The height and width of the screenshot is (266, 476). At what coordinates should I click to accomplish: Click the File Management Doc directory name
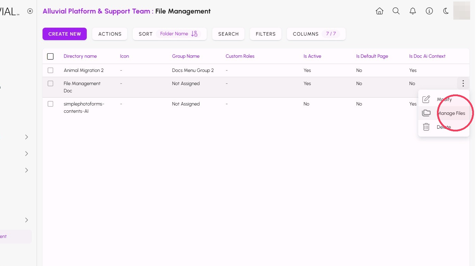82,87
